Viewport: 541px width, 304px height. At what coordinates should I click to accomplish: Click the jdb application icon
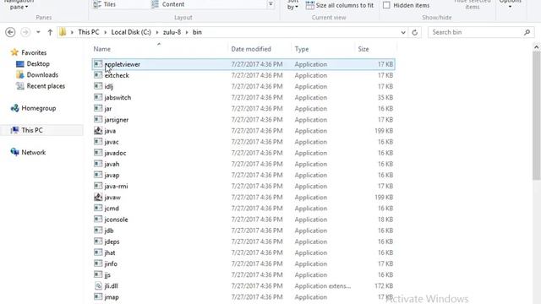[98, 231]
